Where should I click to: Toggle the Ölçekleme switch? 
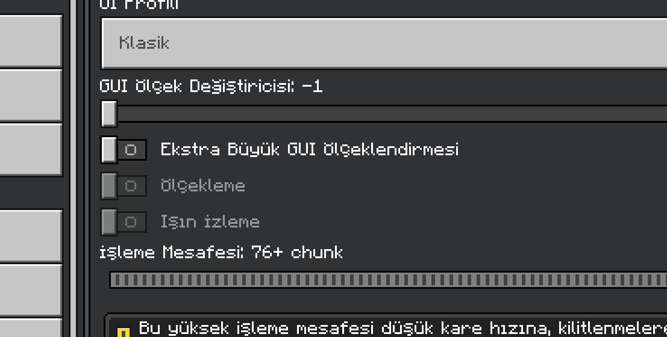[x=124, y=186]
